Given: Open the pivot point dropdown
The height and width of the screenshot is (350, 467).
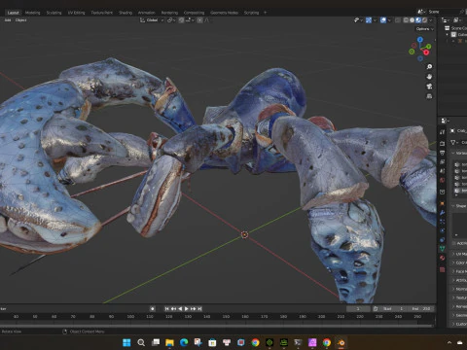Looking at the screenshot, I should (171, 20).
